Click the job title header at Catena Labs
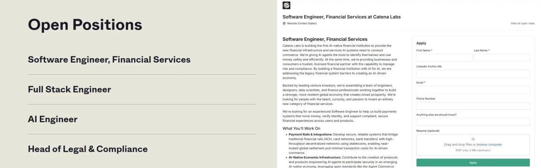Viewport: 541px width, 168px height. 342,17
